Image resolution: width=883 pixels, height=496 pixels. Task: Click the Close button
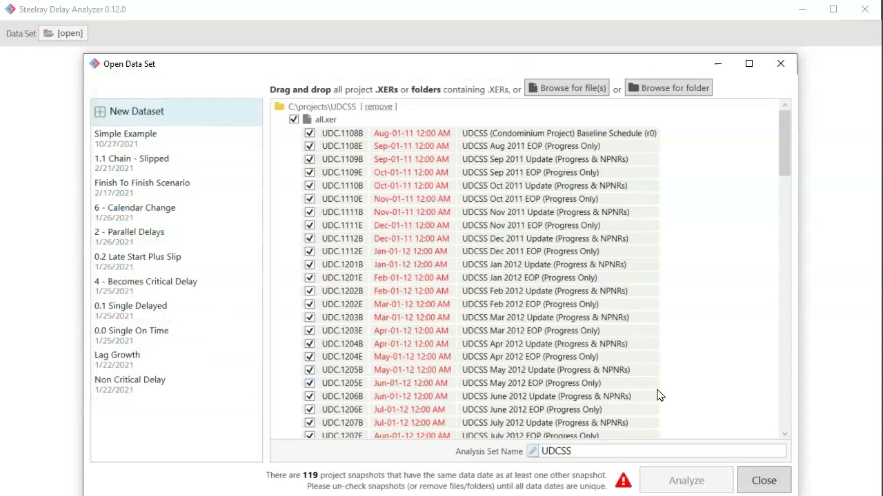pyautogui.click(x=764, y=480)
